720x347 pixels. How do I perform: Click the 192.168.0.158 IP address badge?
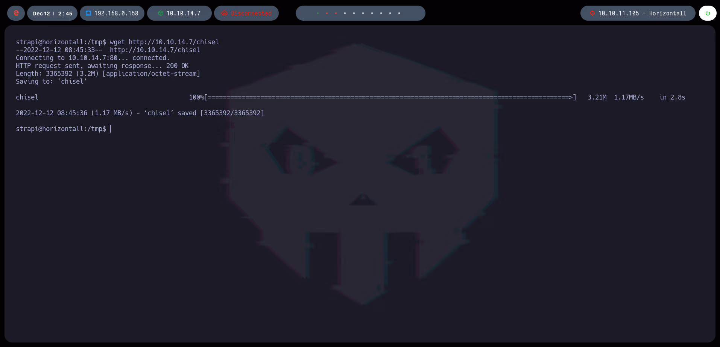pos(112,13)
